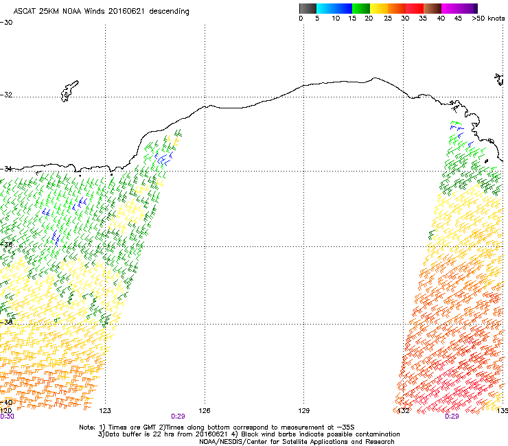
Task: Click the dark purple 45-50 knots legend swatch
Action: pos(468,8)
